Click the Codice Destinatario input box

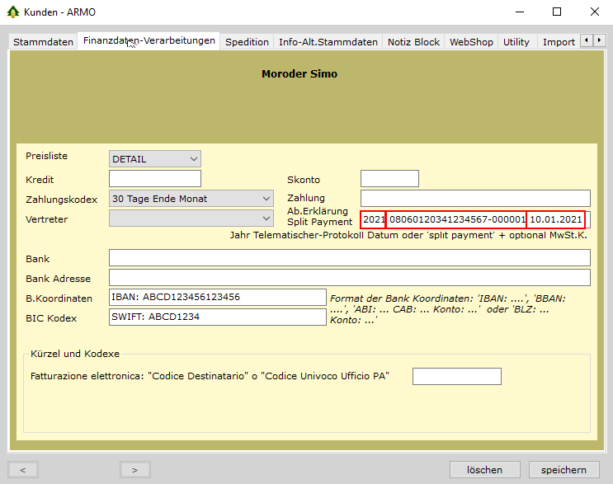(x=456, y=376)
